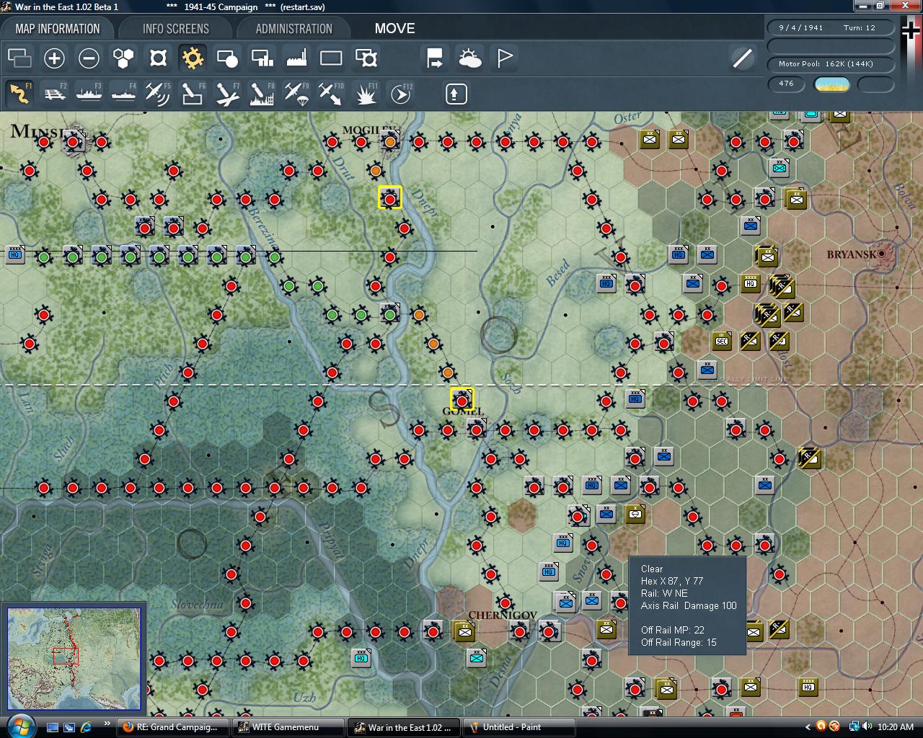Select F10 Air Transfer mode icon
The width and height of the screenshot is (923, 738).
pos(331,94)
